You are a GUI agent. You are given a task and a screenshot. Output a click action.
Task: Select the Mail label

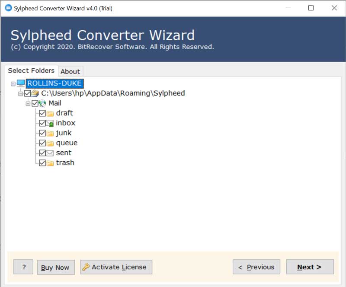[55, 103]
